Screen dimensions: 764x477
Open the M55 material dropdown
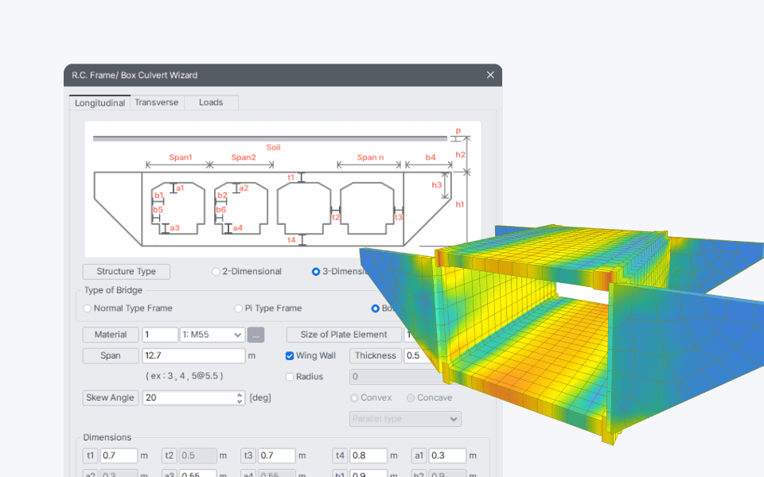pos(212,335)
